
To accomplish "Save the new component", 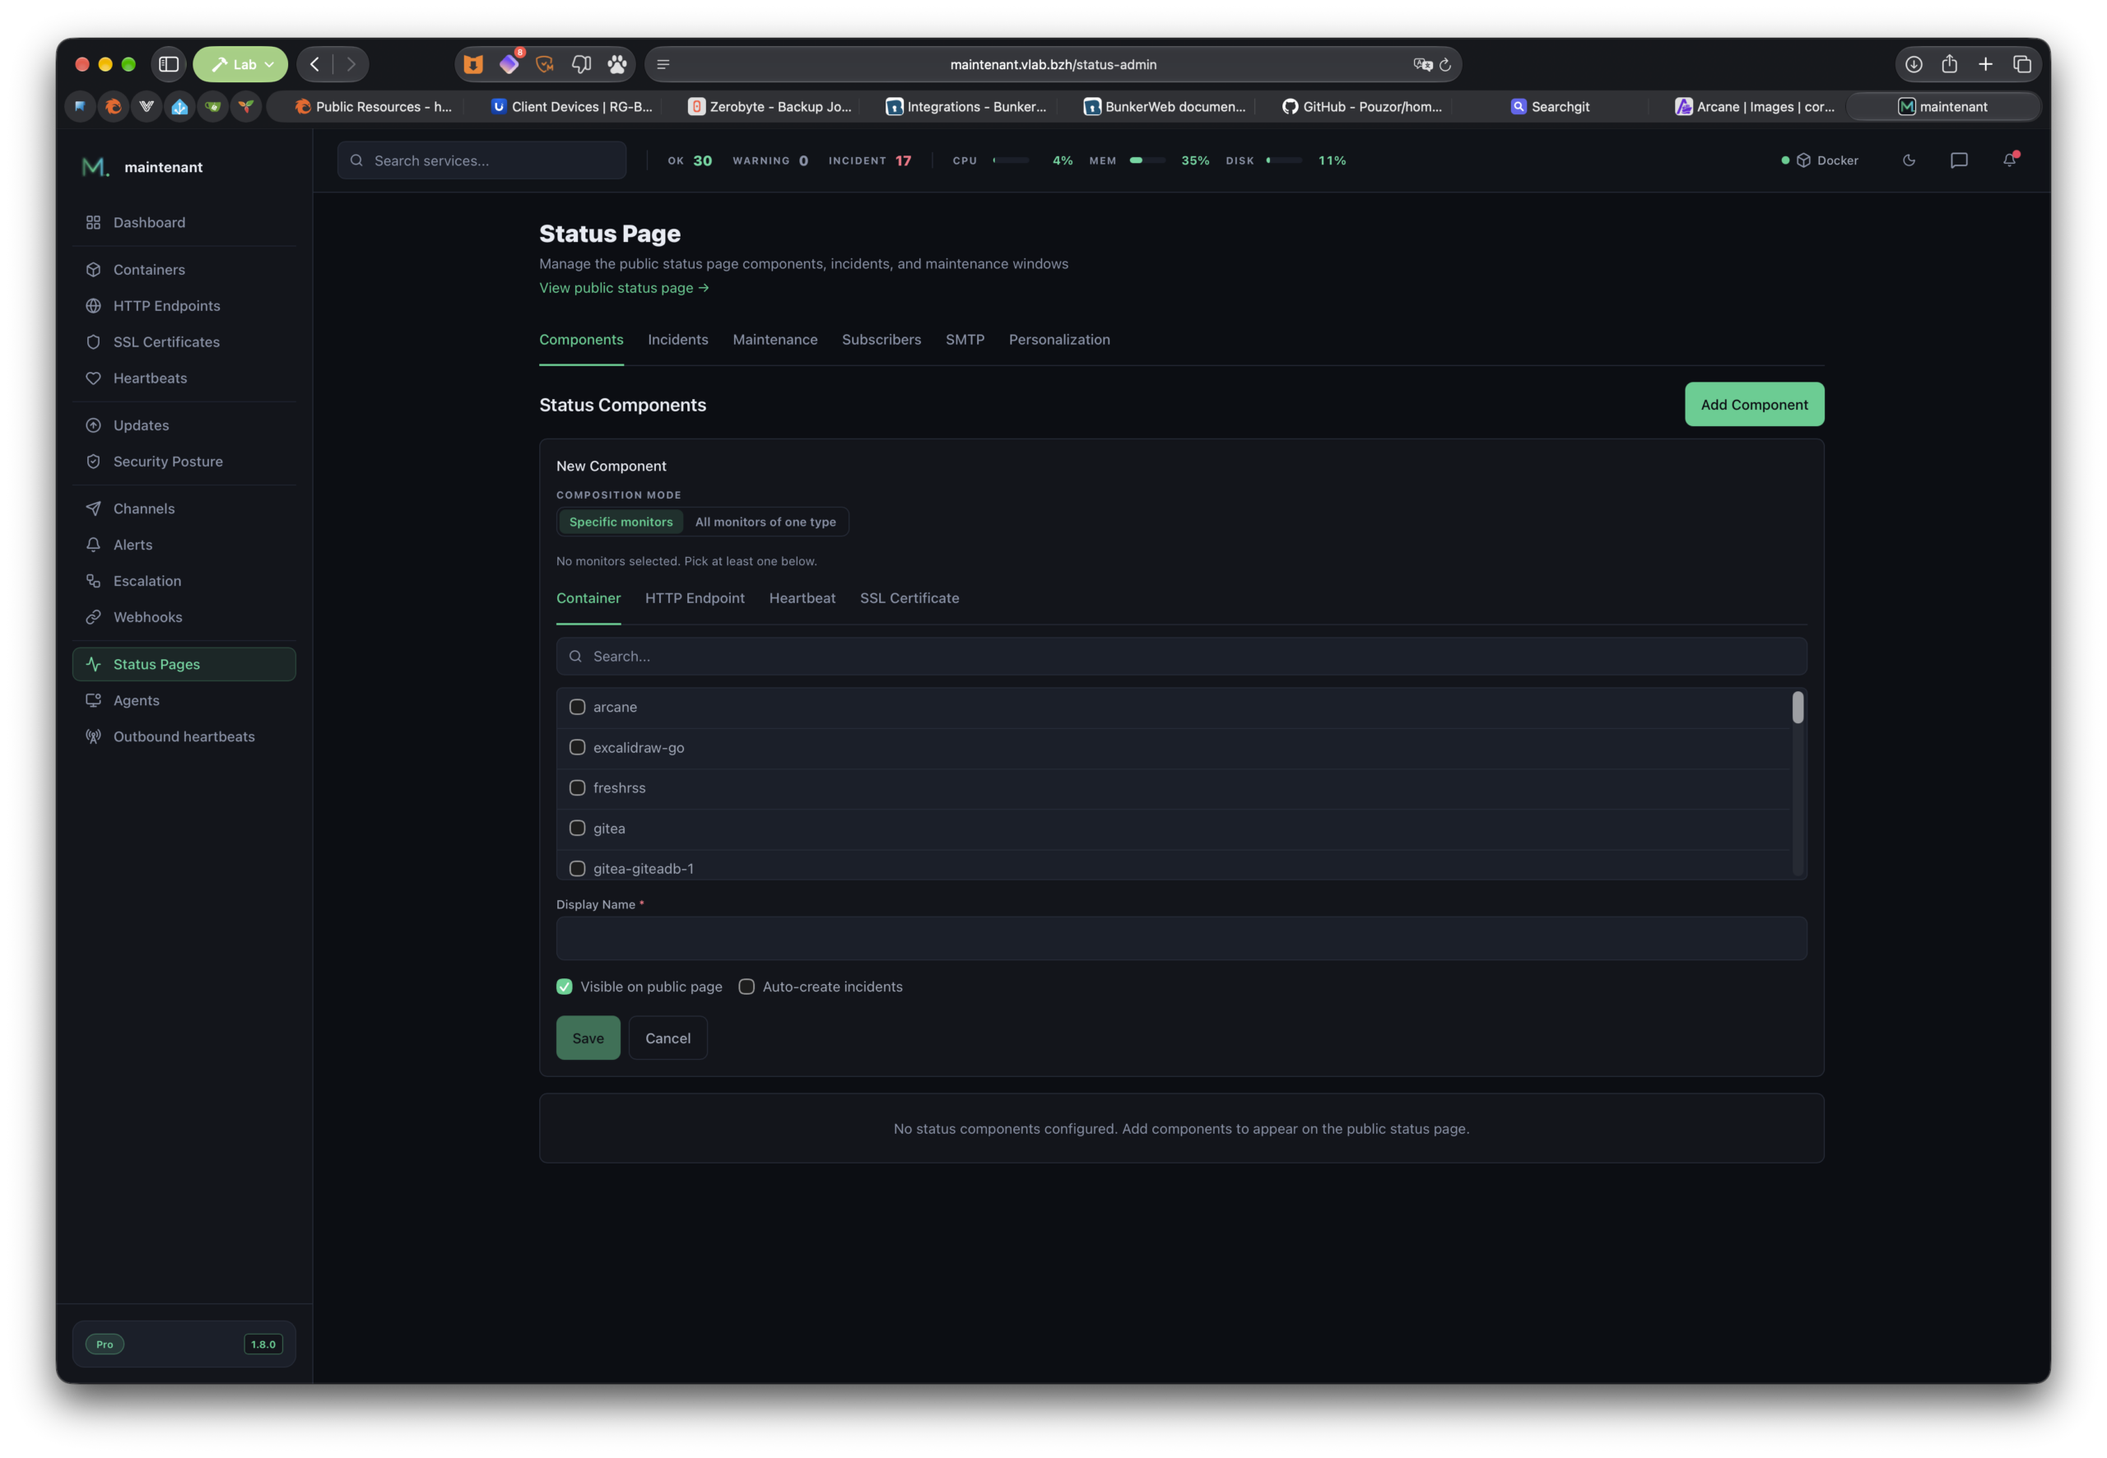I will point(588,1038).
